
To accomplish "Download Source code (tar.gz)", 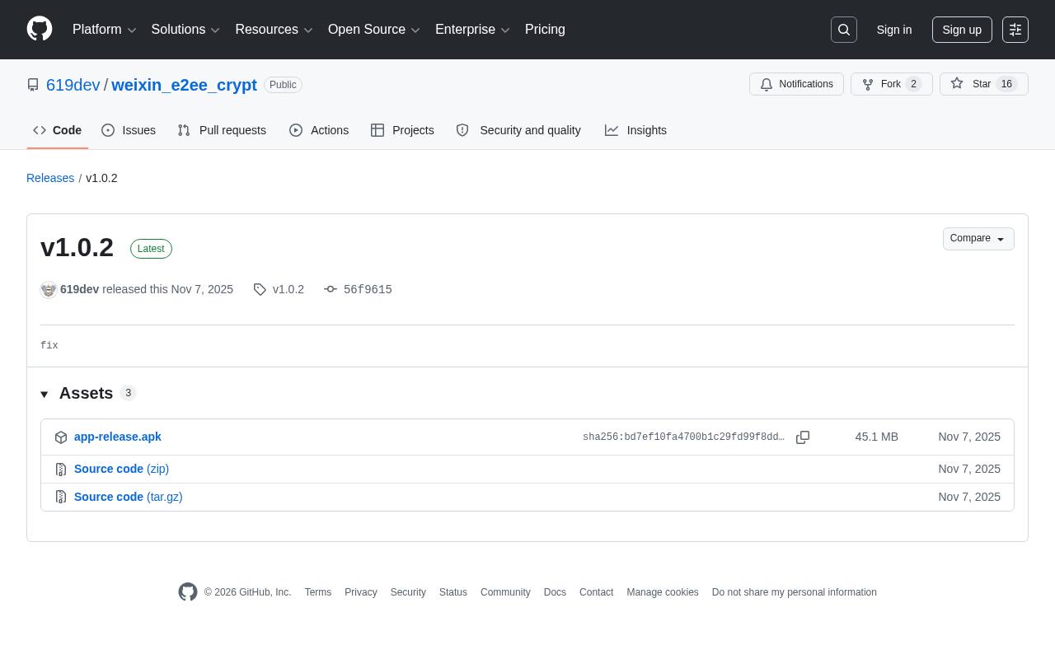I will point(129,497).
